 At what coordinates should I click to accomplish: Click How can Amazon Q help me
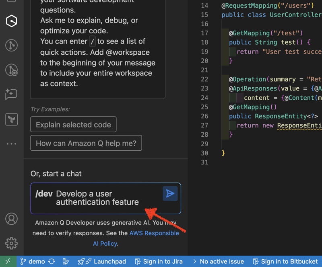coord(86,143)
